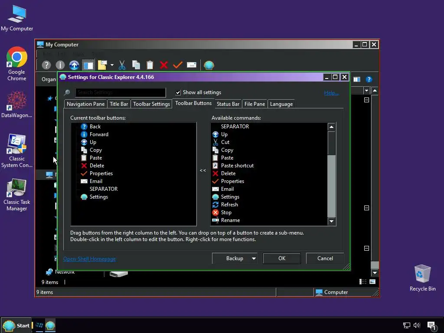Switch to details view icon in My Computer
The height and width of the screenshot is (333, 444).
363,281
